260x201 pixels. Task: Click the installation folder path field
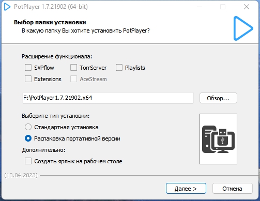coord(108,98)
